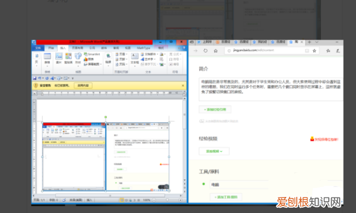Click the Text Box icon in ribbon
This screenshot has height=213, width=356.
pos(135,56)
